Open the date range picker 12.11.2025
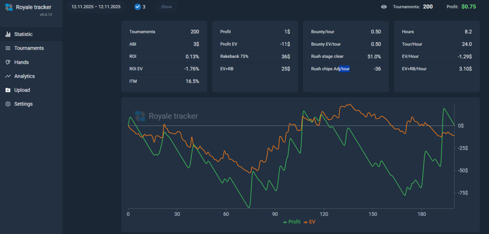This screenshot has height=234, width=489. click(x=95, y=7)
